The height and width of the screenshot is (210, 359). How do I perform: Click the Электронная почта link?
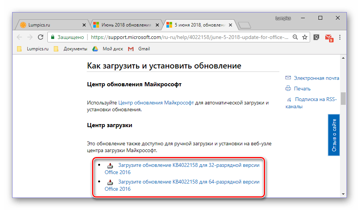coord(317,78)
